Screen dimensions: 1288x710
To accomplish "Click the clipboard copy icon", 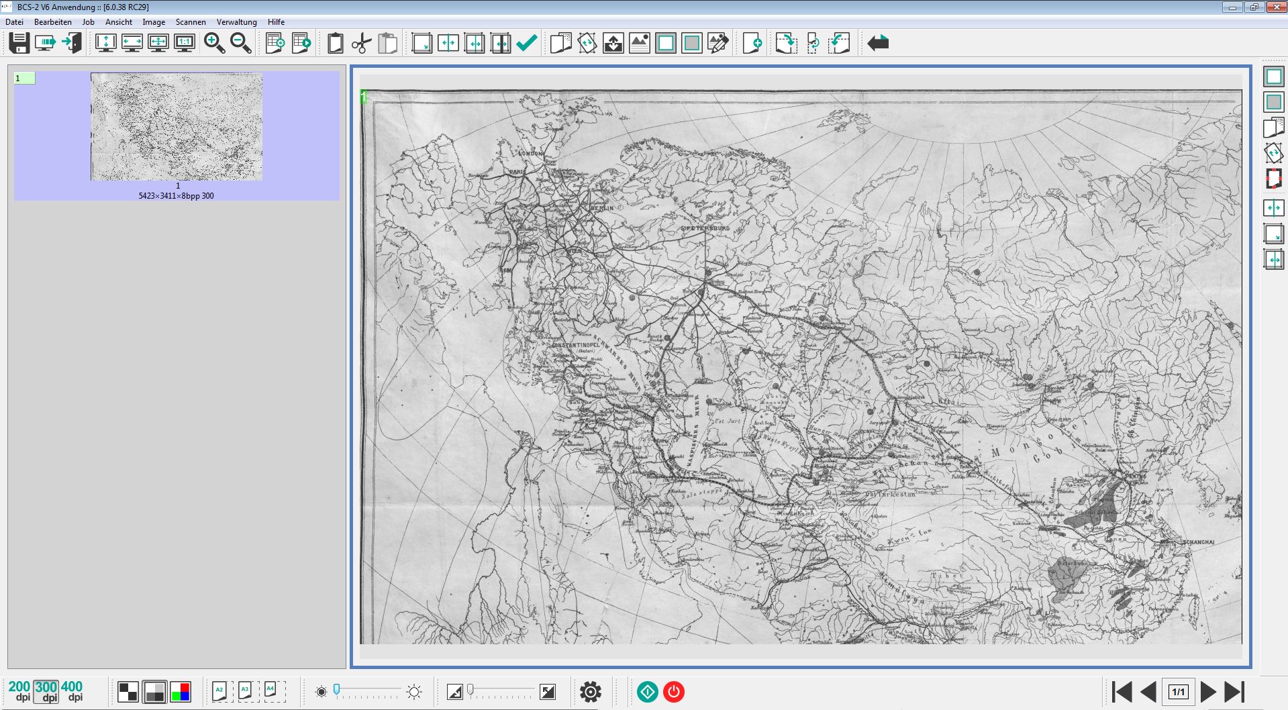I will pos(335,43).
